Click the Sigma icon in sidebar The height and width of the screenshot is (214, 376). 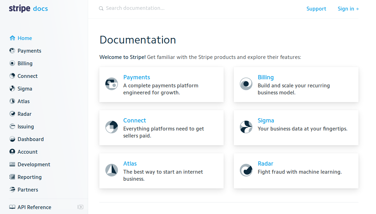pyautogui.click(x=12, y=88)
